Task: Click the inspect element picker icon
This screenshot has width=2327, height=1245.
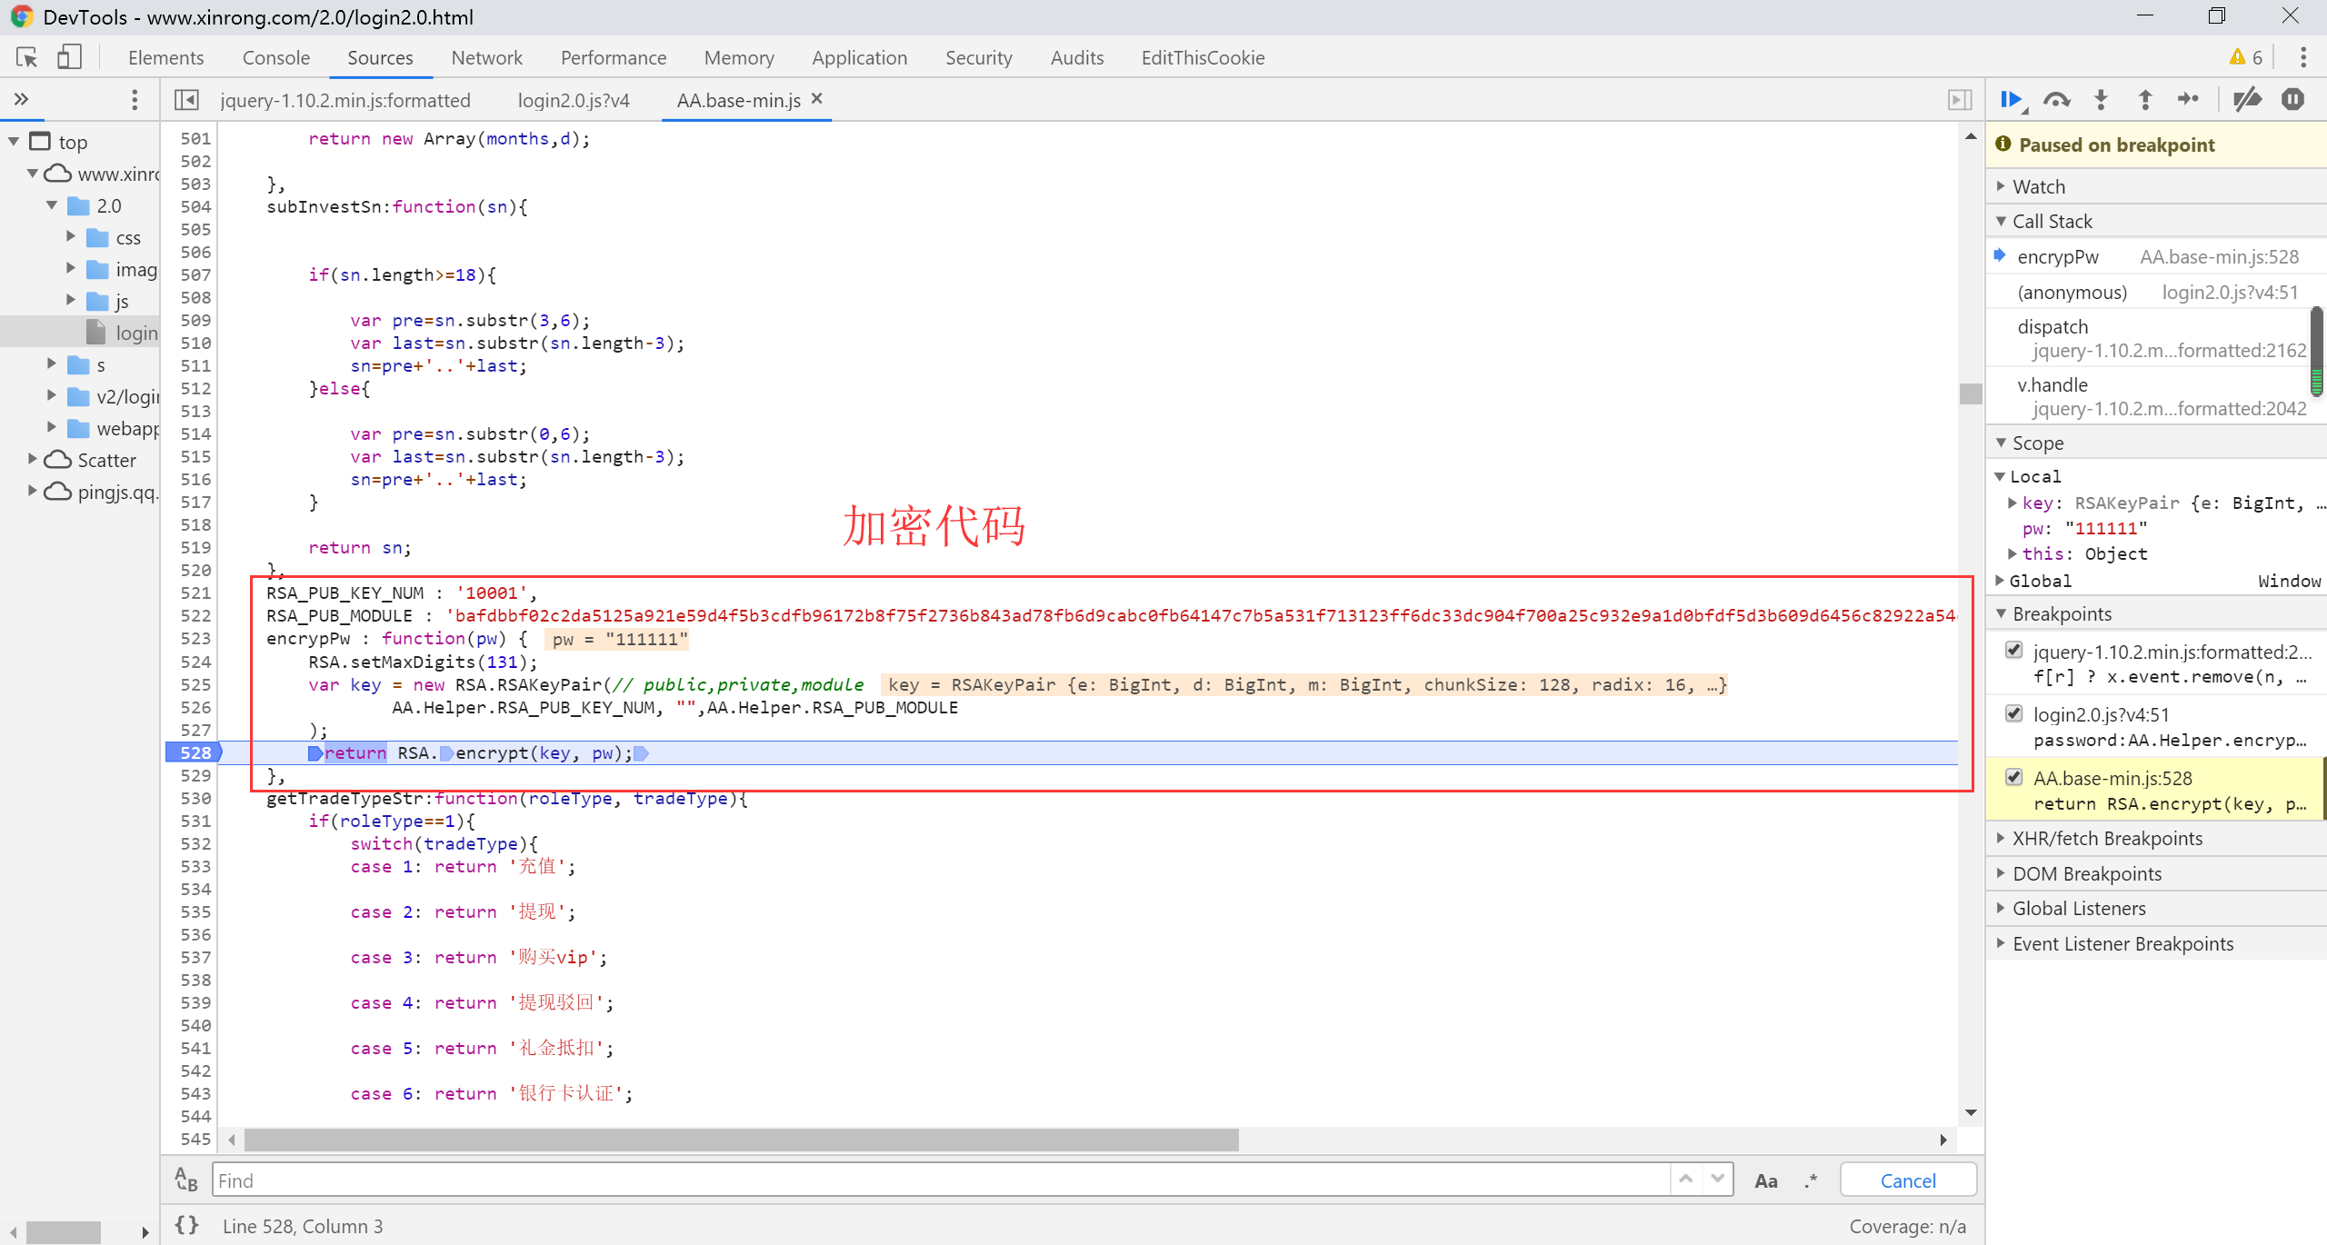Action: point(26,57)
